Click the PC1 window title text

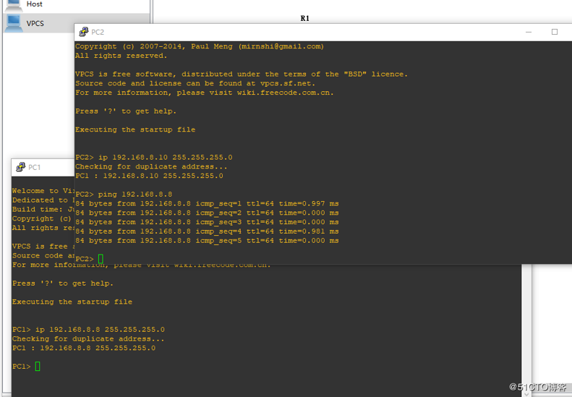point(34,168)
